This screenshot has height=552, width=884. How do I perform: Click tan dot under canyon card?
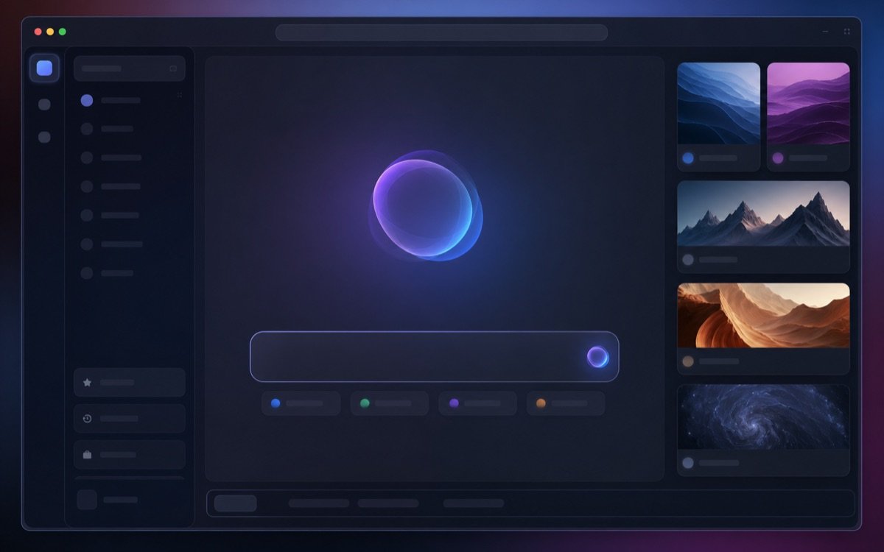(x=688, y=361)
